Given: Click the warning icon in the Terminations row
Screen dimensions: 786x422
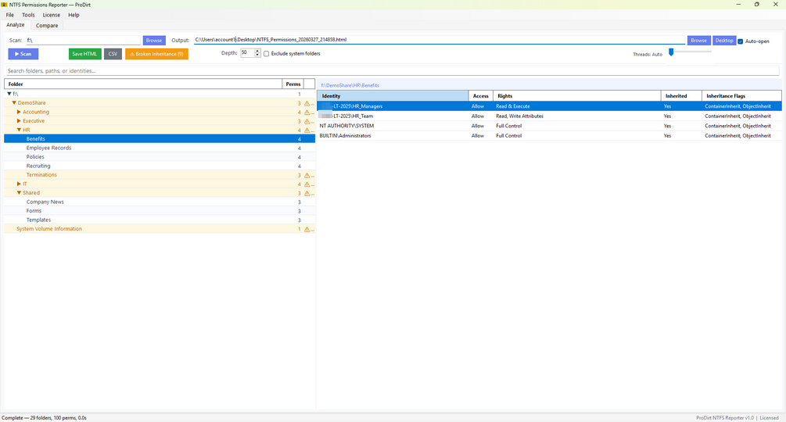Looking at the screenshot, I should (x=307, y=175).
